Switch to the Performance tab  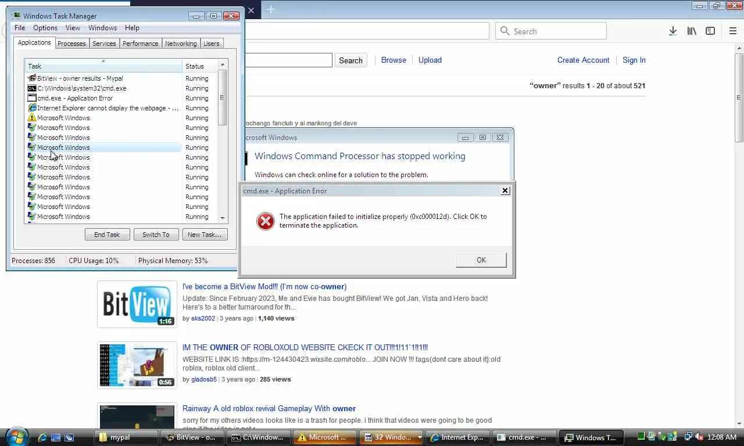tap(140, 44)
